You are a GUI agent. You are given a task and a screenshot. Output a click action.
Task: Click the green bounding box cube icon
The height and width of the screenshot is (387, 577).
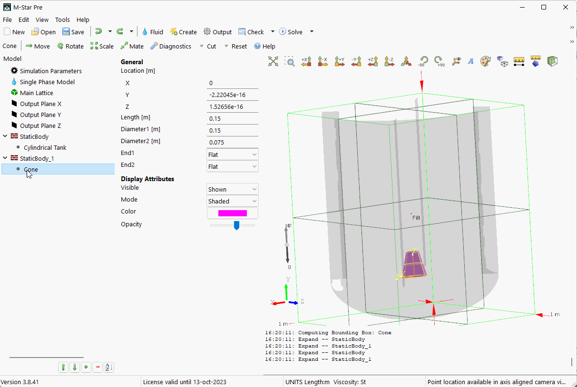(552, 61)
